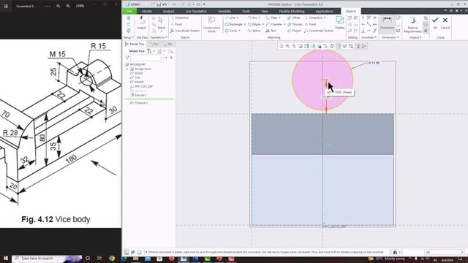Select the Circle sketch tool
Viewport: 468px width, 263px height.
pos(231,31)
